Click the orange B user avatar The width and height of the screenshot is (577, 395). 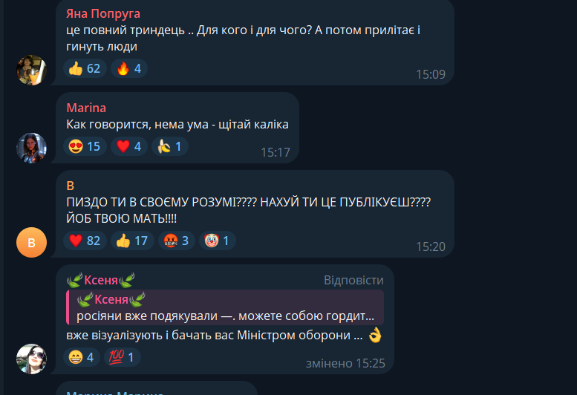(x=32, y=242)
